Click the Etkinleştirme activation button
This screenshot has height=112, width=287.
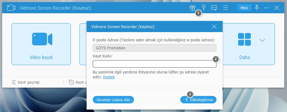[x=199, y=100]
